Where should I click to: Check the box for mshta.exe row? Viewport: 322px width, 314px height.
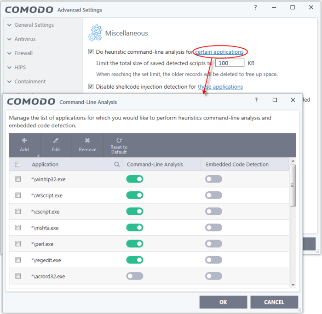[18, 228]
